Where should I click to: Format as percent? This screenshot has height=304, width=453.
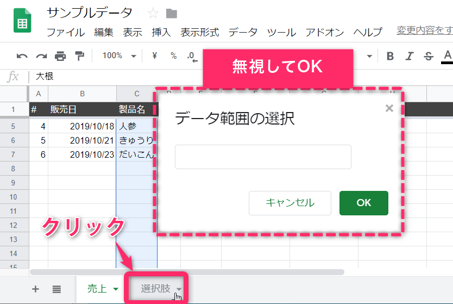(x=174, y=55)
